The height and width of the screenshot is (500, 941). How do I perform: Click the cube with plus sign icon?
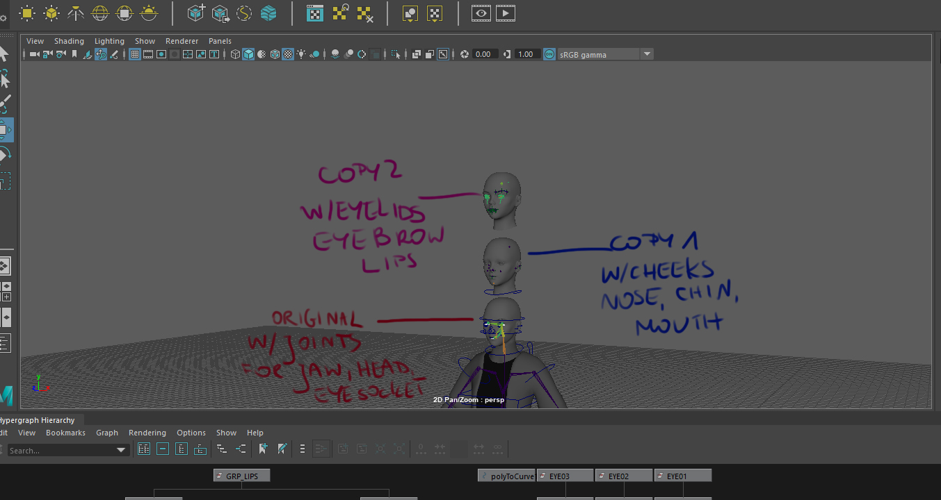tap(197, 12)
